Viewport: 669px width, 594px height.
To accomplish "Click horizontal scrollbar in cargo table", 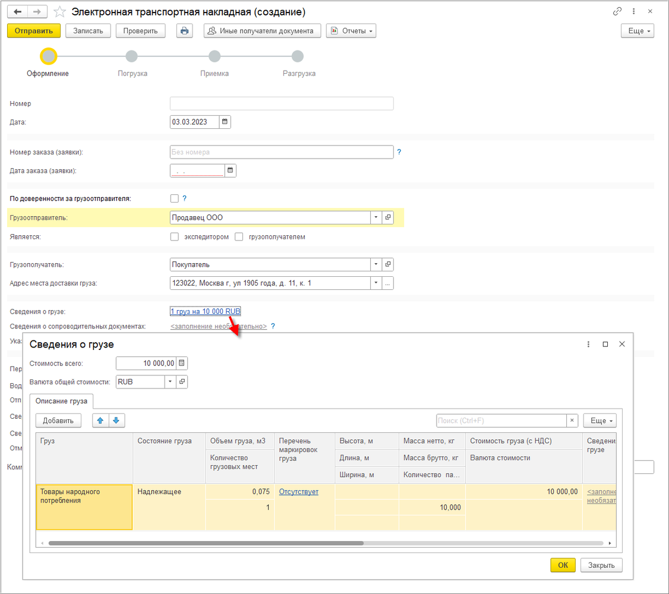I will tap(206, 544).
